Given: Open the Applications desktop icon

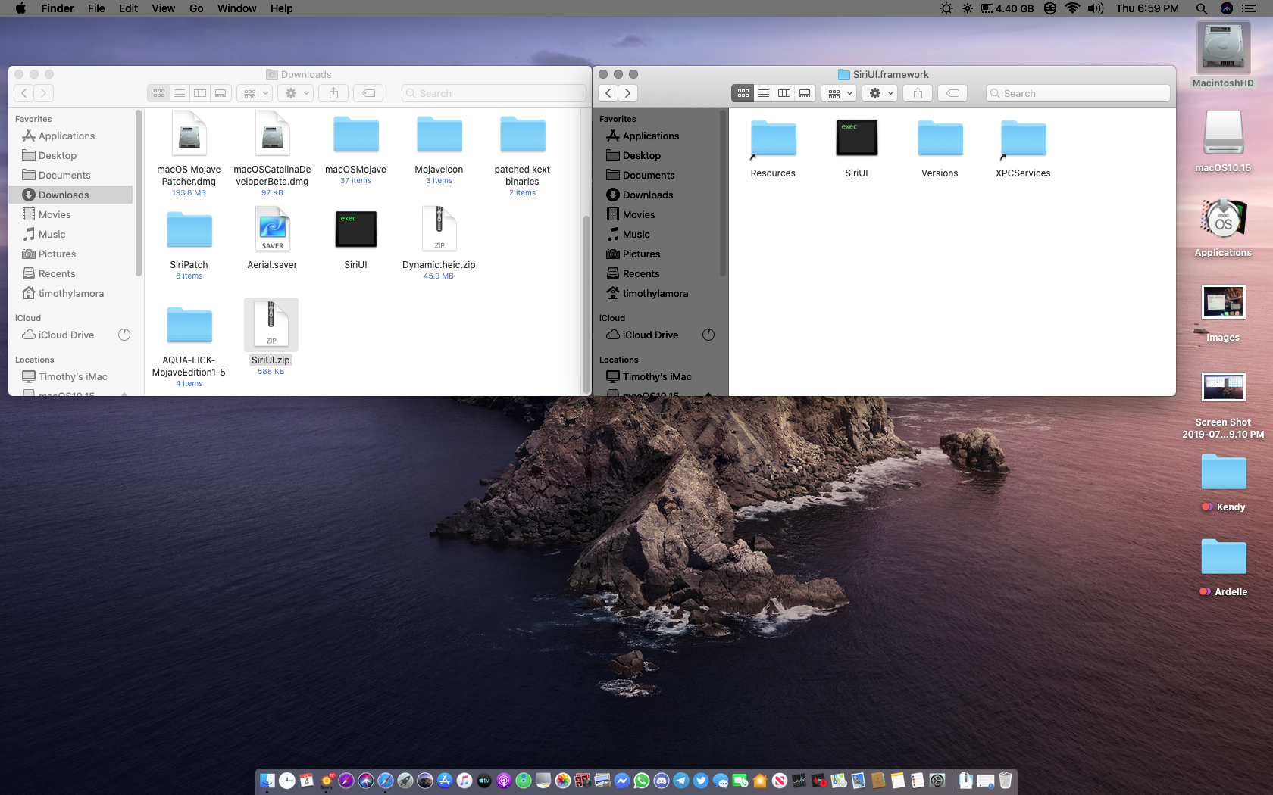Looking at the screenshot, I should point(1223,220).
